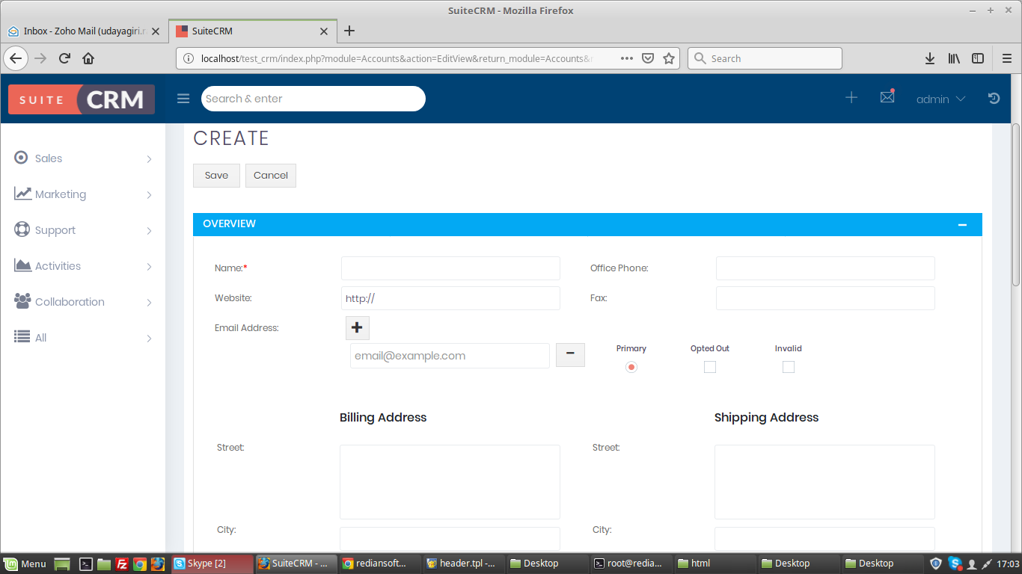Collapse the Overview panel

(962, 225)
